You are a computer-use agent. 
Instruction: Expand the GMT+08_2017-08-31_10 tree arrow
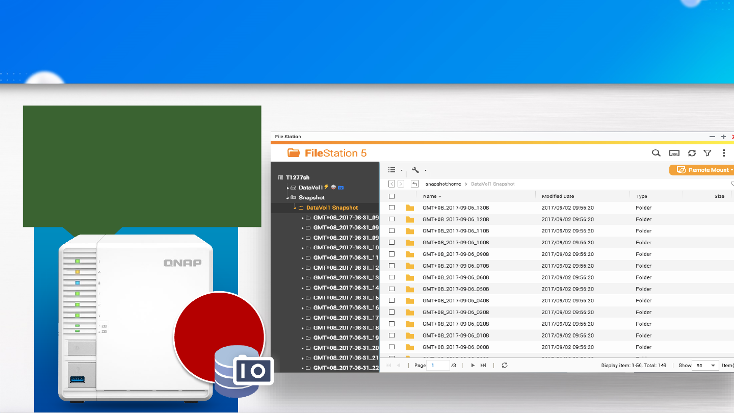[x=302, y=248]
